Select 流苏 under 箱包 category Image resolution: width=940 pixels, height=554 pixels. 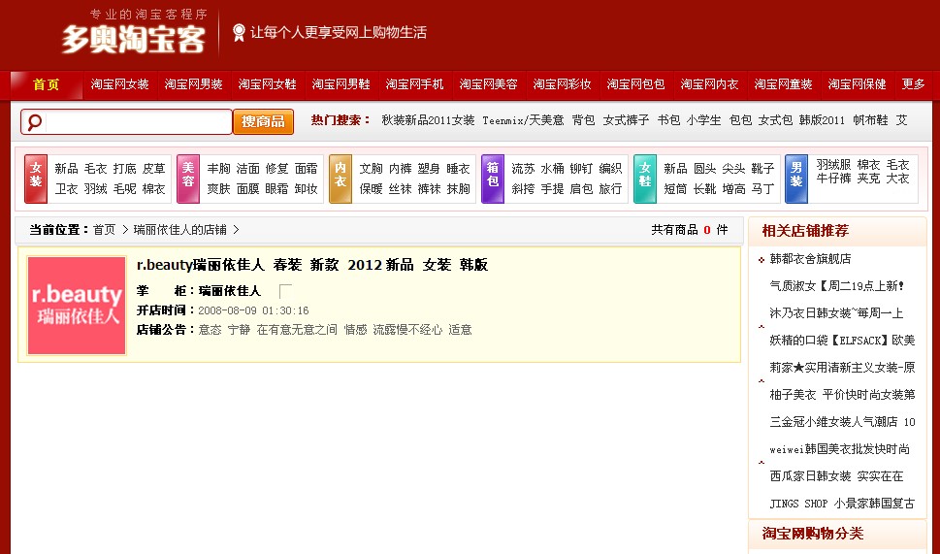tap(524, 169)
